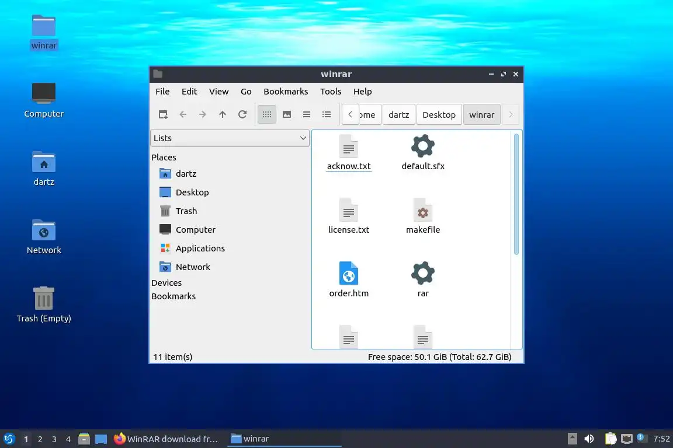Go to parent folder up arrow
Image resolution: width=673 pixels, height=448 pixels.
(223, 114)
